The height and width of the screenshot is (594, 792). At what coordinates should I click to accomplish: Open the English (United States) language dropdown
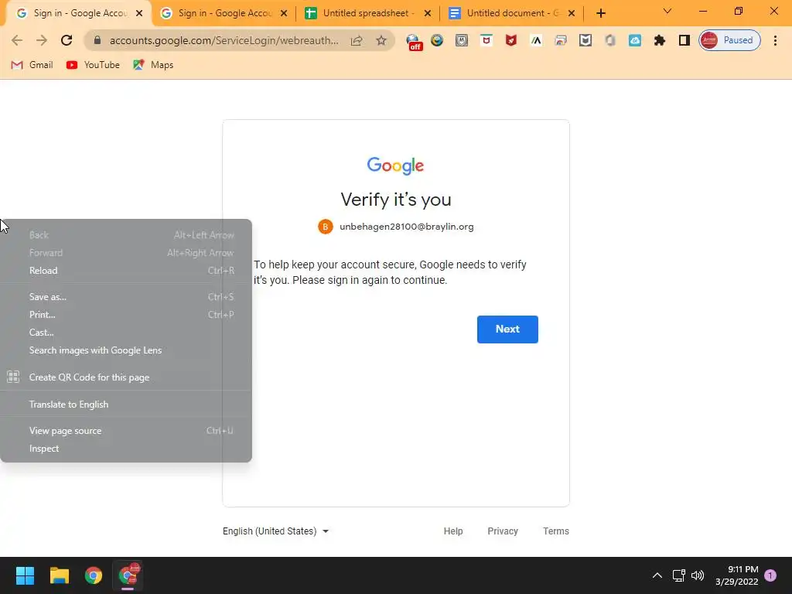pyautogui.click(x=276, y=531)
